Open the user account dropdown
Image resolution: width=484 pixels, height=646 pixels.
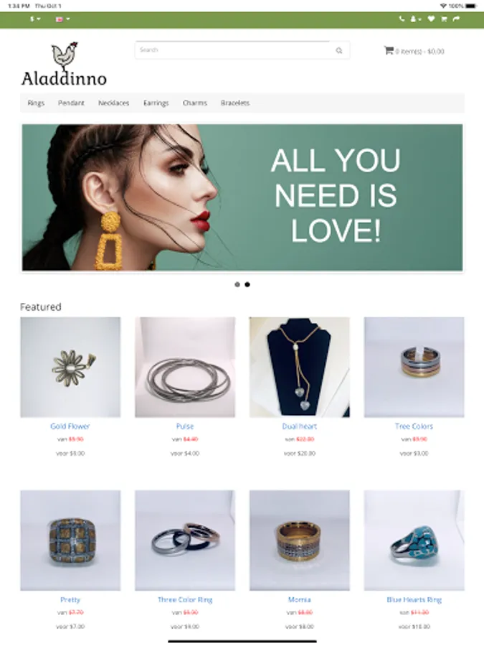(415, 19)
